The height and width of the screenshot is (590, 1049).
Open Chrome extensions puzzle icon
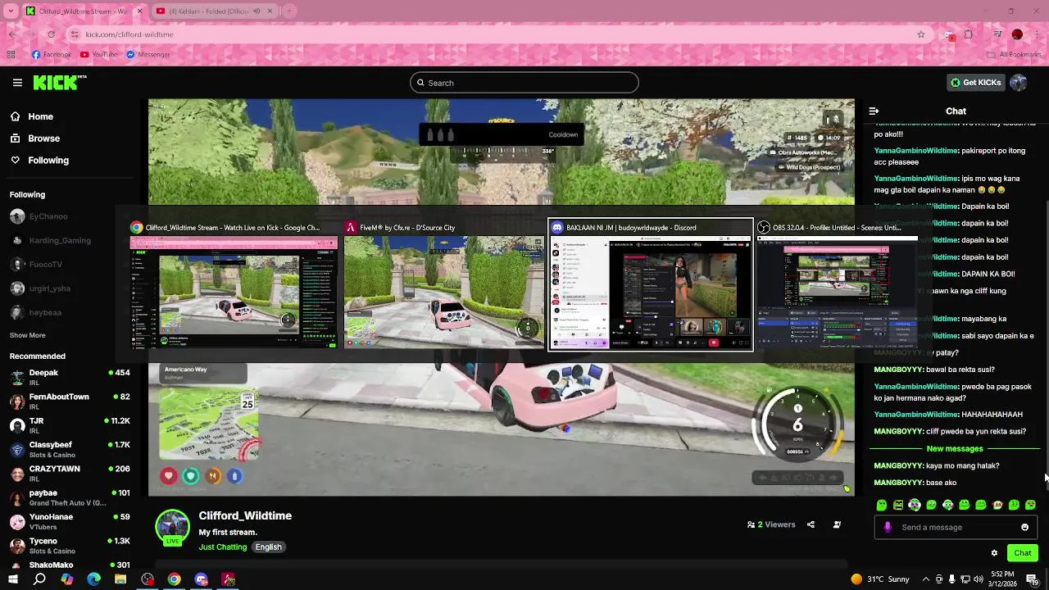pos(969,34)
